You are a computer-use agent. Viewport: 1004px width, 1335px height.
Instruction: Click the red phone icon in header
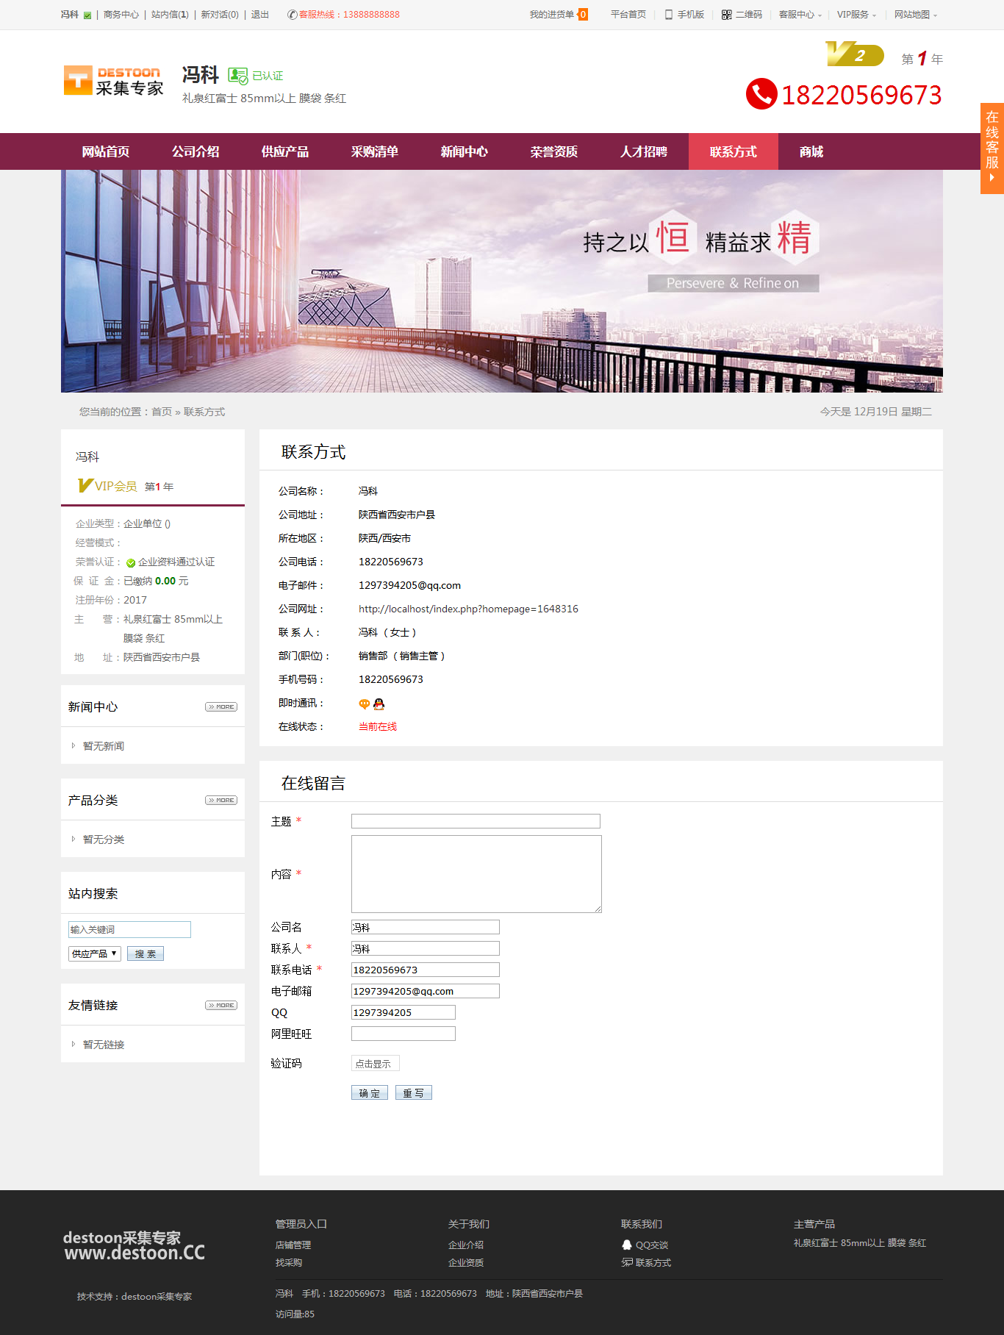pyautogui.click(x=761, y=94)
